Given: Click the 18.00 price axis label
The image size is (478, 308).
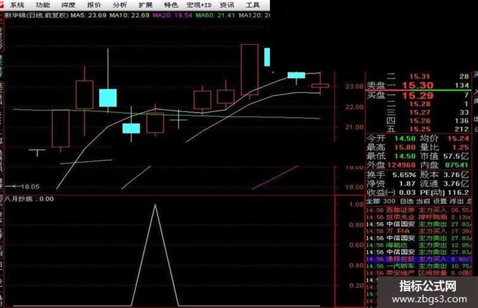Looking at the screenshot, I should coord(354,187).
